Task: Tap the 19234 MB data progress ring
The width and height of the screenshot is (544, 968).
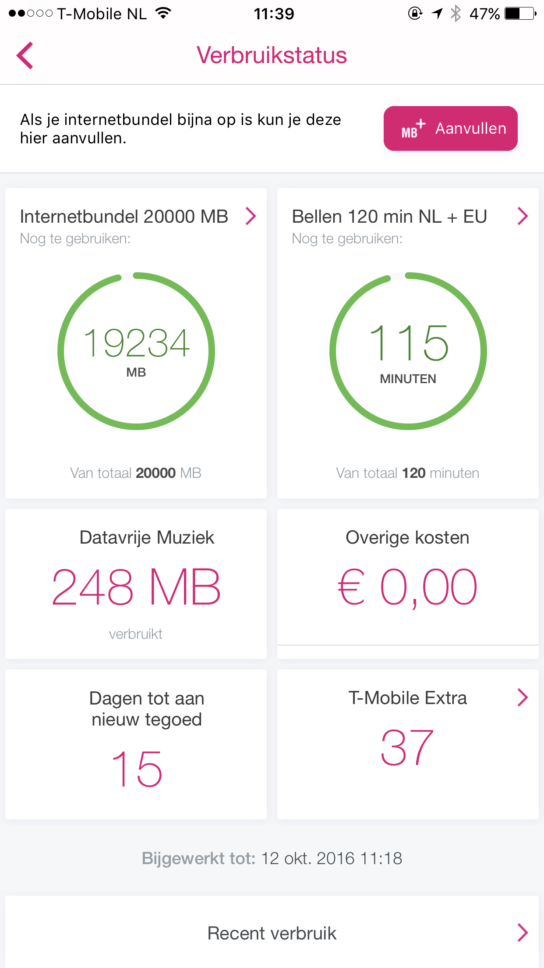Action: tap(136, 351)
